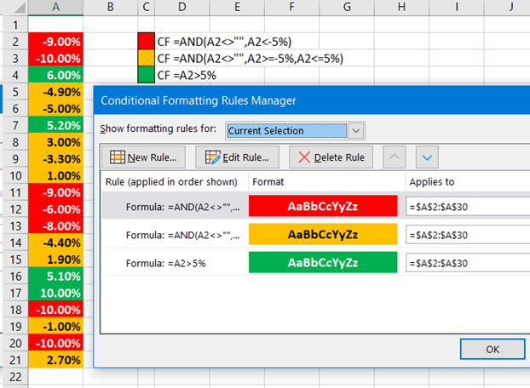Click the red AaBbCcYyZz format preview

point(323,207)
